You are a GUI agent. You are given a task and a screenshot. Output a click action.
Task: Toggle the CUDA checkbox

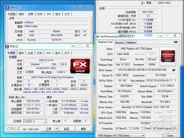click(130, 128)
